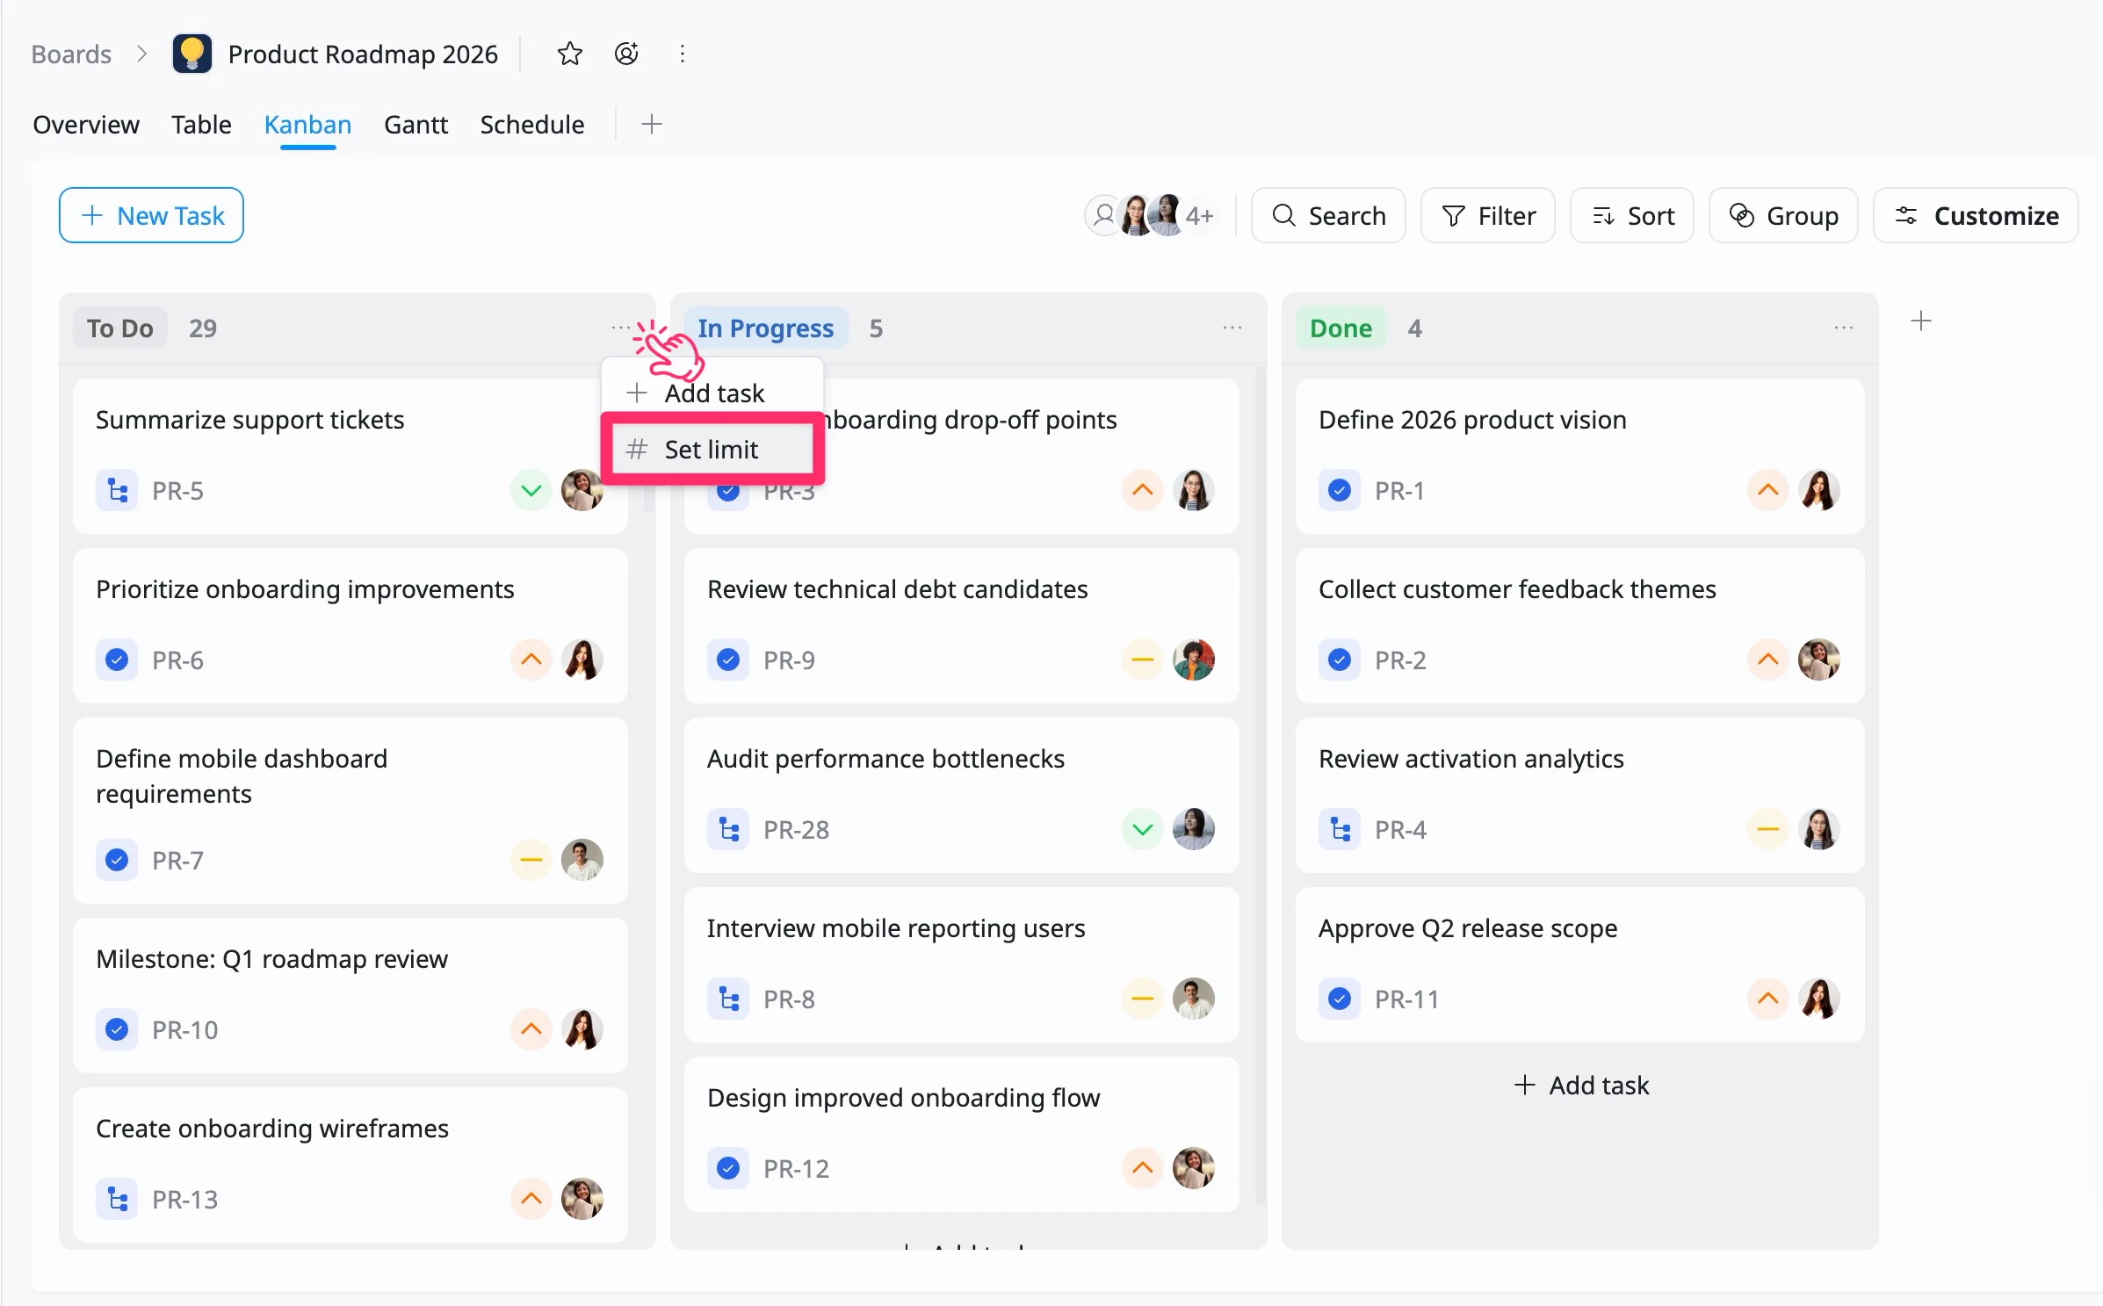
Task: Switch to the Overview tab
Action: pyautogui.click(x=86, y=124)
